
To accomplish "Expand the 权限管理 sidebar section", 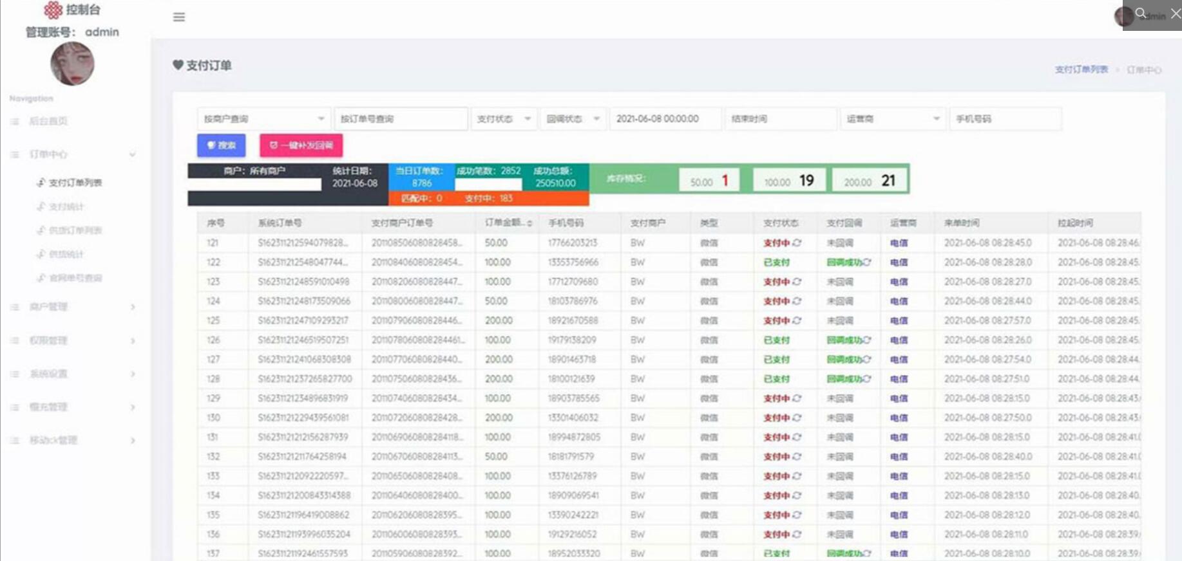I will (x=133, y=340).
